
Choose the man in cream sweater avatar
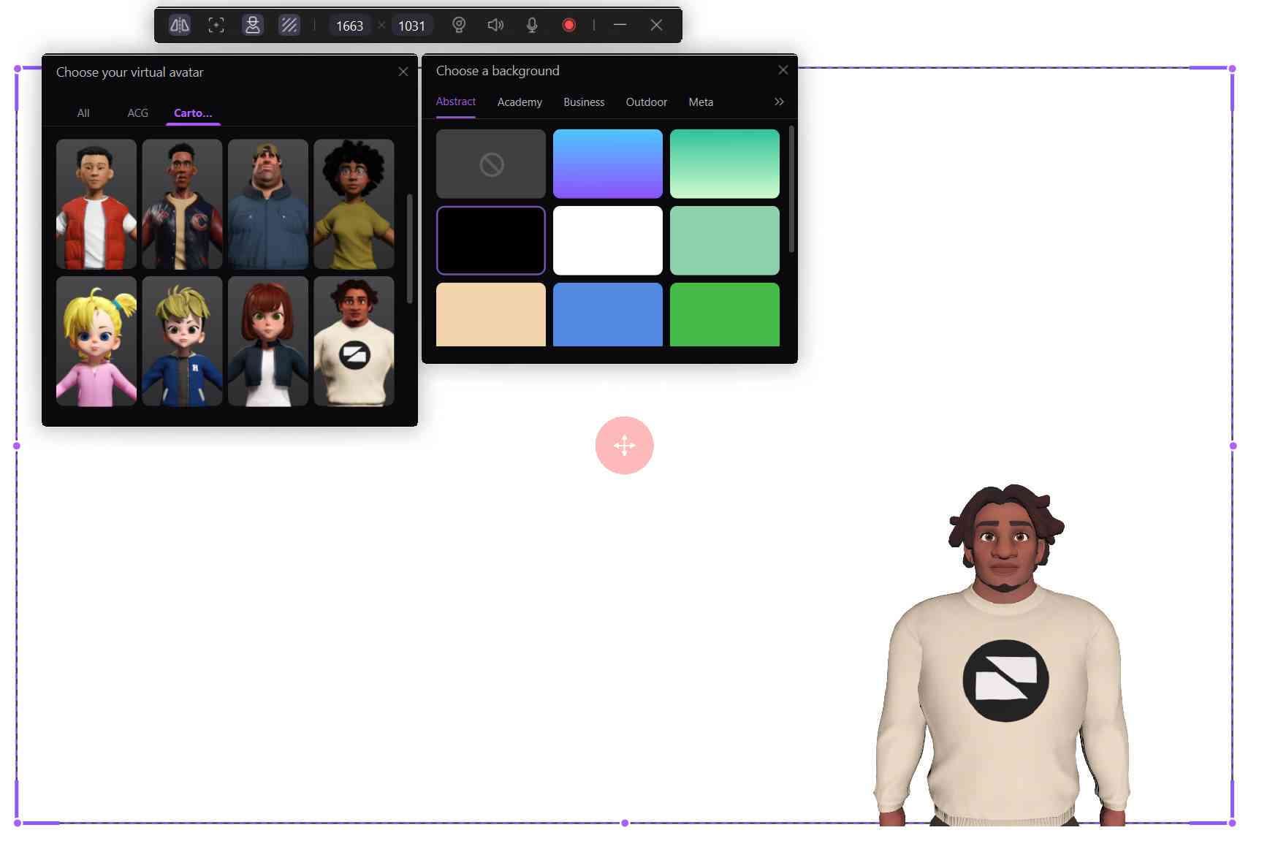(354, 341)
